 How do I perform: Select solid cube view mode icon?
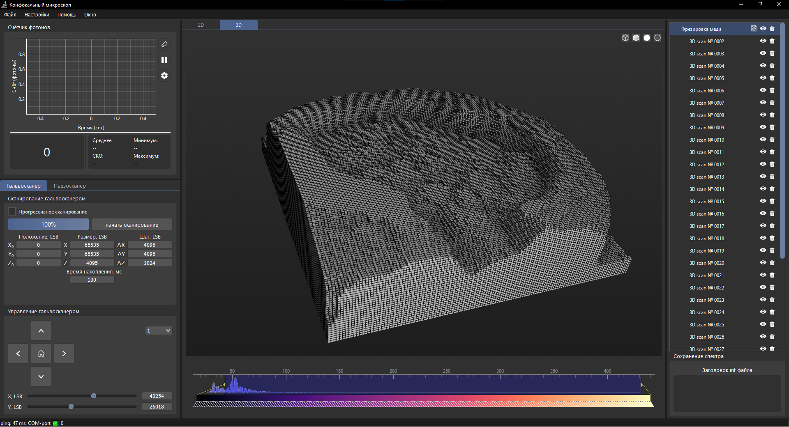(x=636, y=38)
